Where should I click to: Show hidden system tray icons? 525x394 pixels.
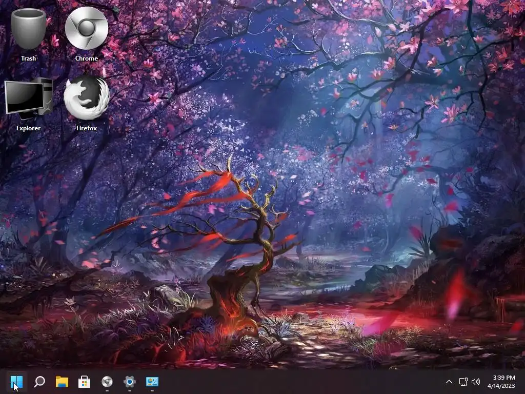(449, 382)
